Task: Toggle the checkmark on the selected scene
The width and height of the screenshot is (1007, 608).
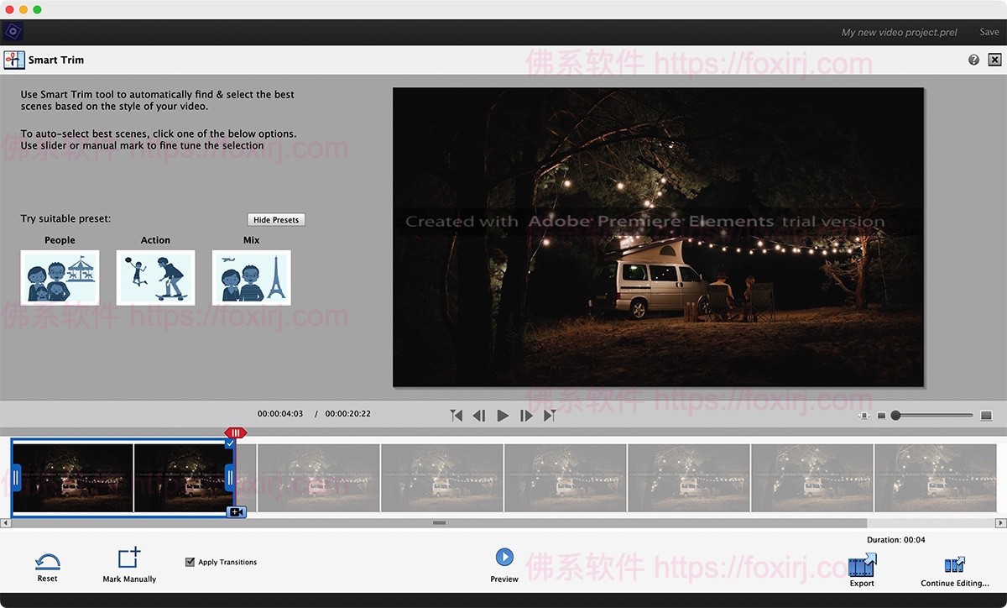Action: pos(230,443)
